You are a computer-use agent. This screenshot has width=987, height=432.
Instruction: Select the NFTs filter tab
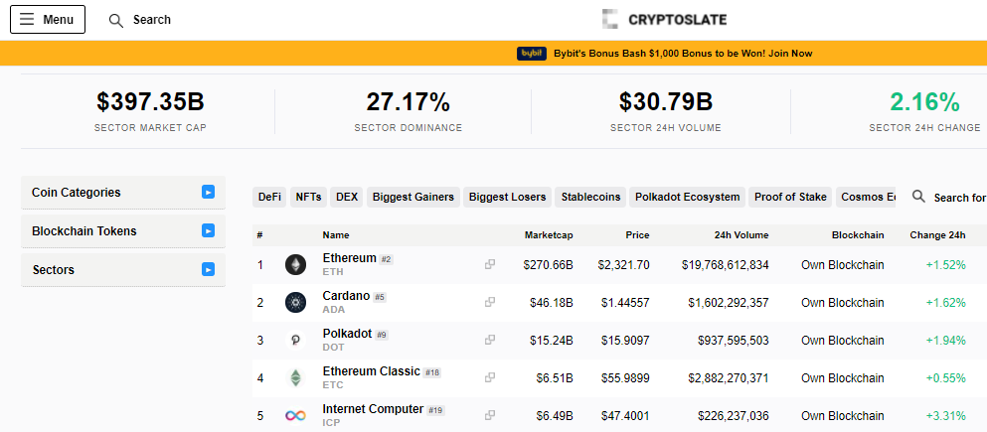click(x=308, y=197)
